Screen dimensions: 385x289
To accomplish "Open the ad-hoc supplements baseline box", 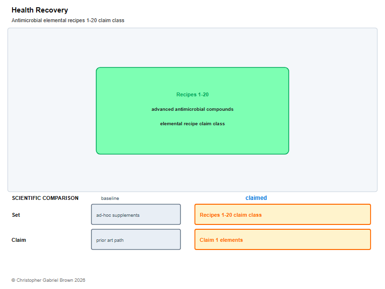I will [136, 214].
